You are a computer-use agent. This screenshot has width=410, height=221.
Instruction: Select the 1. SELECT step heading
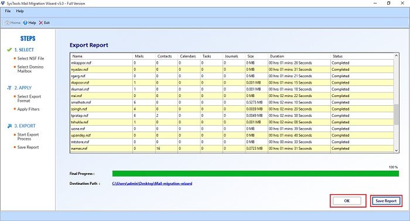24,50
